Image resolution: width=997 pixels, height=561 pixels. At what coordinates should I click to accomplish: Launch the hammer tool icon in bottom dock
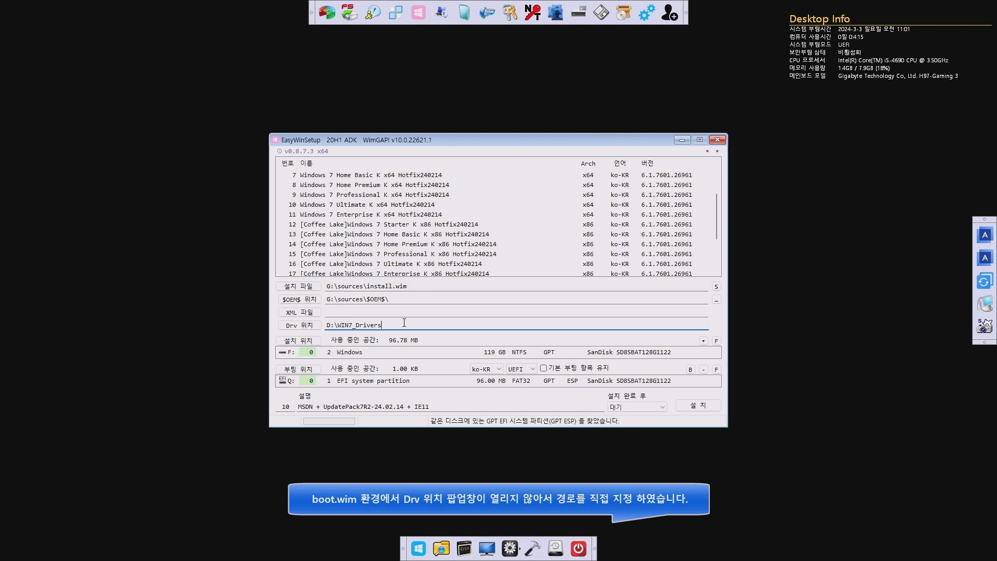[x=533, y=549]
